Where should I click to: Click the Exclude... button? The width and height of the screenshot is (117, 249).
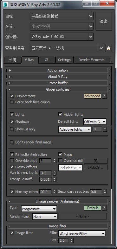pyautogui.click(x=96, y=167)
